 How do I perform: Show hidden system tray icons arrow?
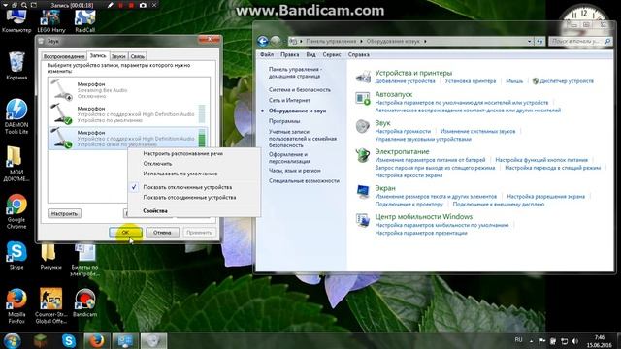point(531,340)
